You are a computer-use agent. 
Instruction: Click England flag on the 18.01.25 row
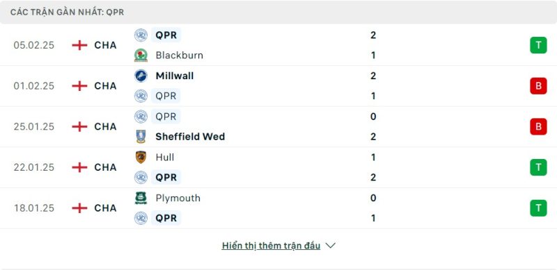[79, 208]
